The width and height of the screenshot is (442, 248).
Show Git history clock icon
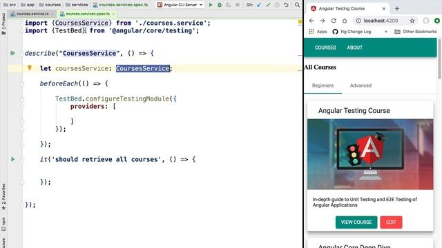pos(277,5)
